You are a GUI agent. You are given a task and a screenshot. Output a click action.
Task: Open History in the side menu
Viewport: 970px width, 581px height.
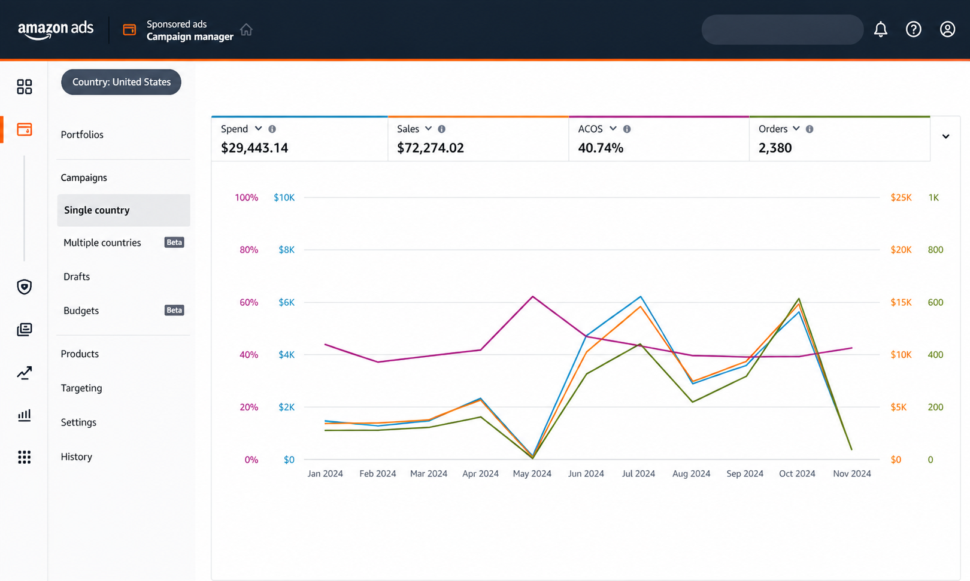77,457
